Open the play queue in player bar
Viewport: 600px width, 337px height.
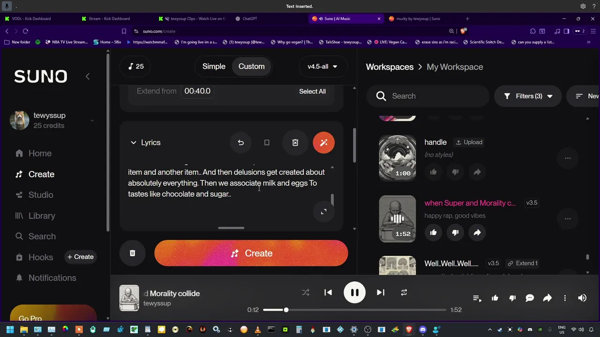(x=477, y=298)
